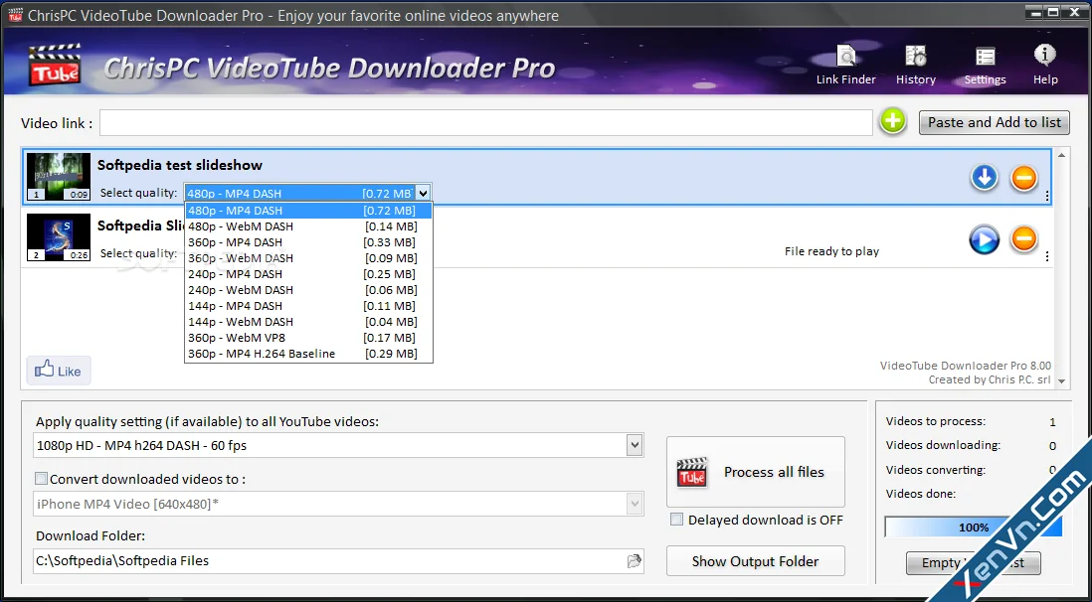
Task: Expand the 1080p HD quality setting dropdown
Action: [x=634, y=445]
